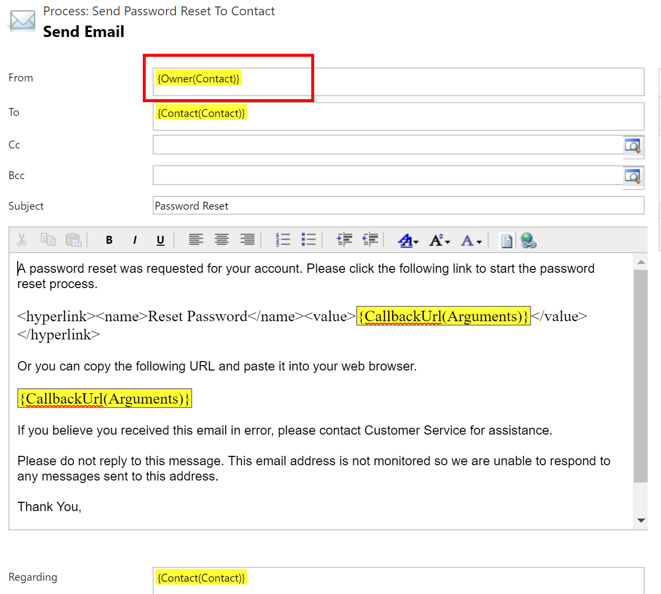Align text left

point(196,240)
